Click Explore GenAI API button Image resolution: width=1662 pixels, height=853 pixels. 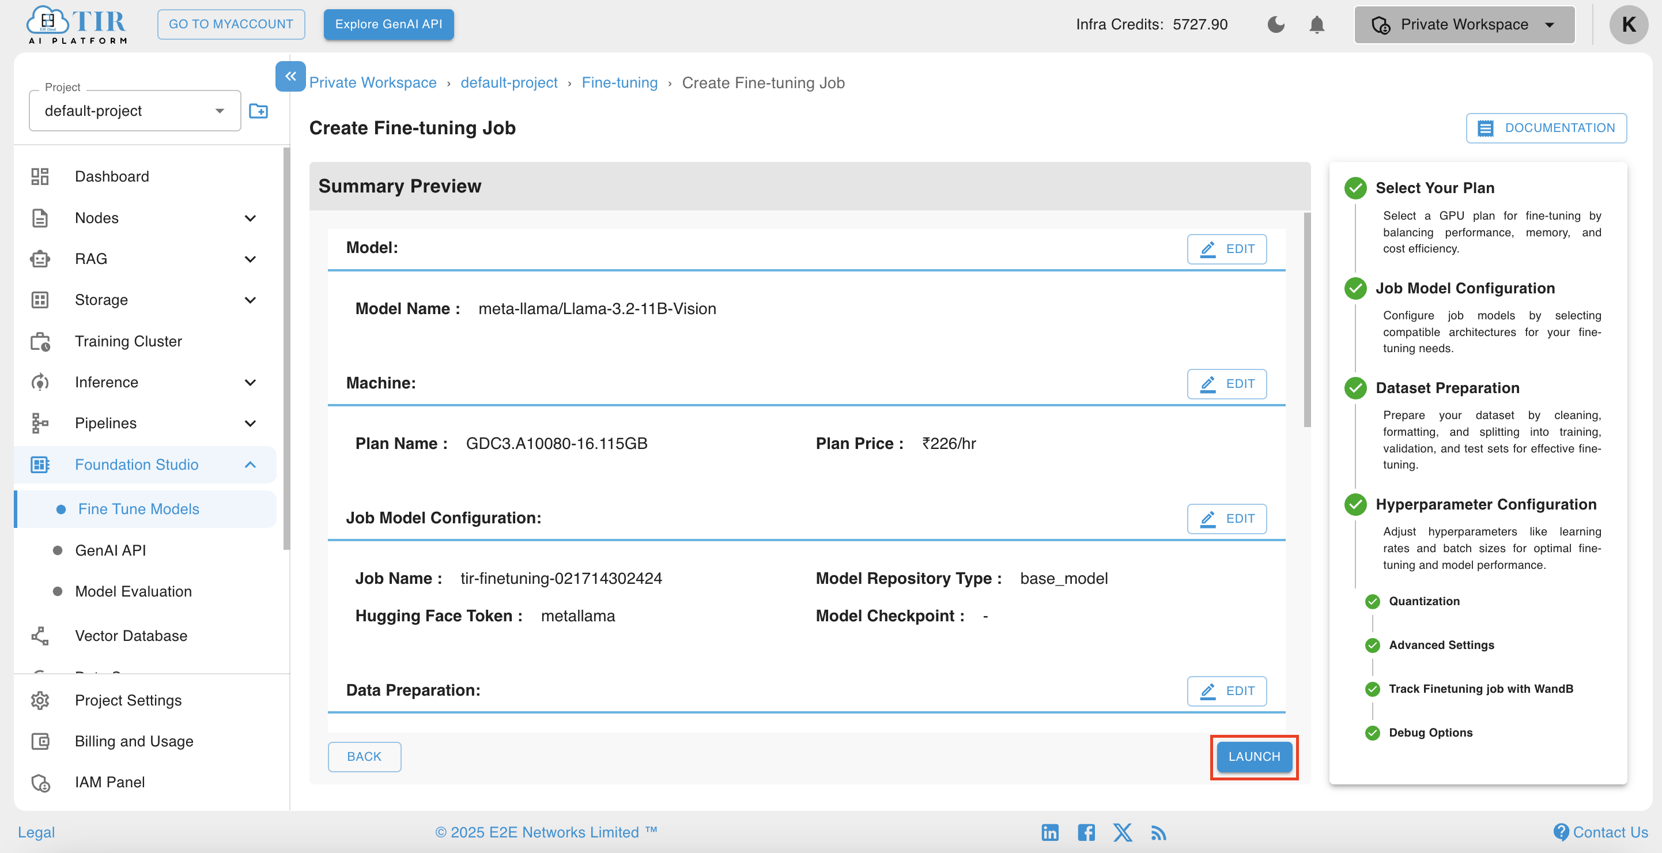coord(388,25)
